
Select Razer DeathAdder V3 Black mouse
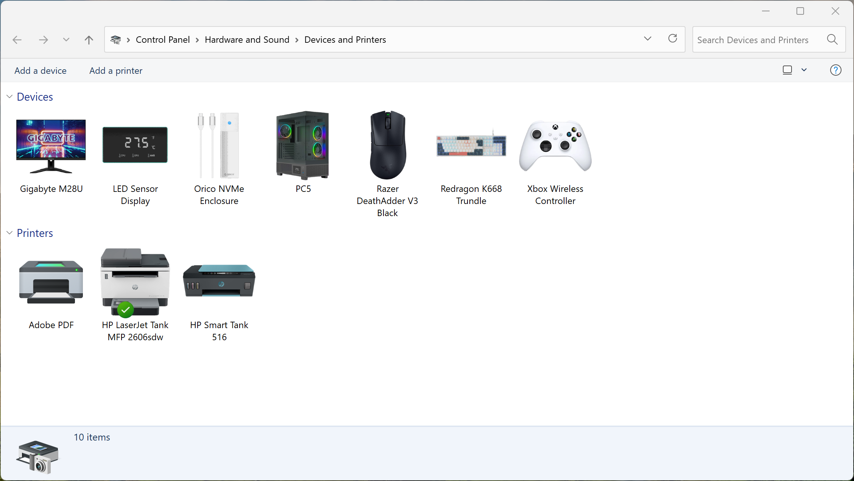click(x=387, y=145)
